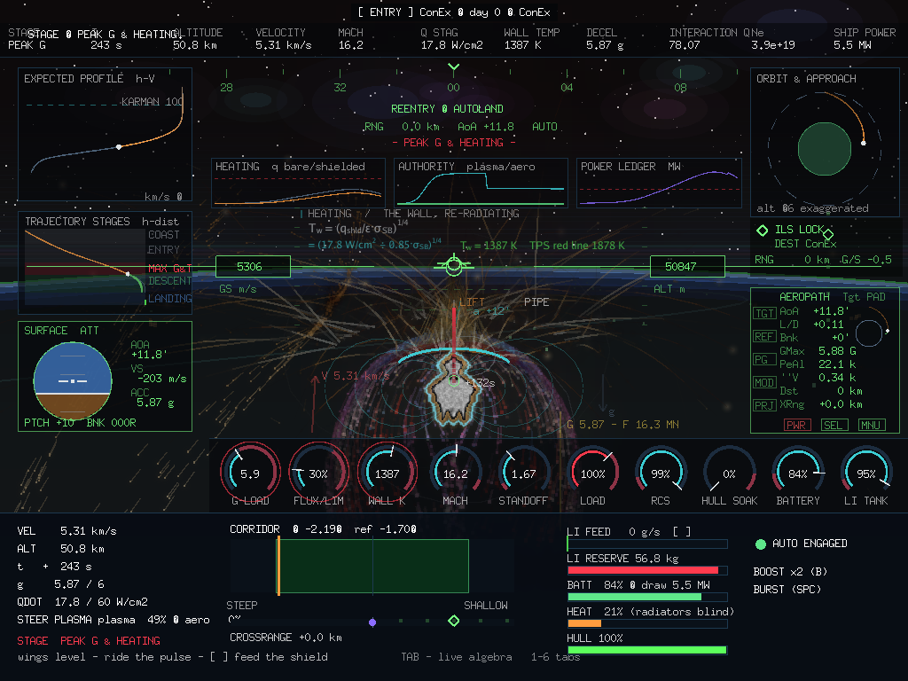This screenshot has height=681, width=908.
Task: Select the ENTRY stage label
Action: tap(163, 249)
